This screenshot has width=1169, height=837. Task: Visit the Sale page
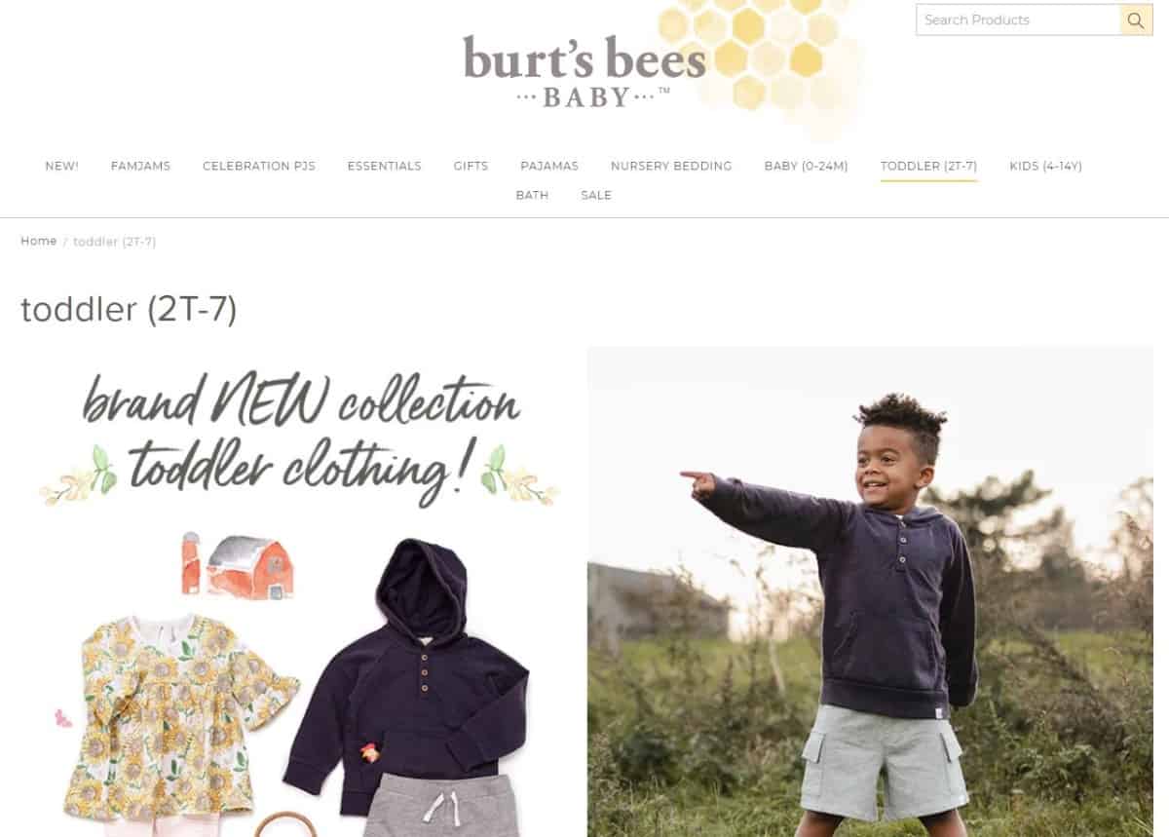pos(596,196)
